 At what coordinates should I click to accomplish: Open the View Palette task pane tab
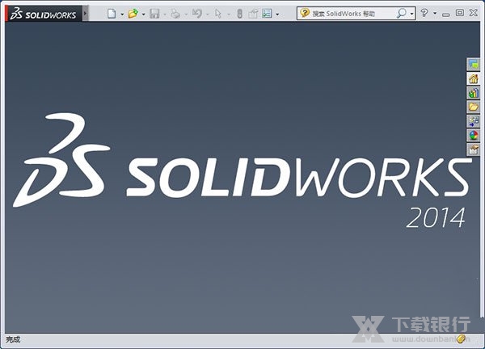point(473,121)
